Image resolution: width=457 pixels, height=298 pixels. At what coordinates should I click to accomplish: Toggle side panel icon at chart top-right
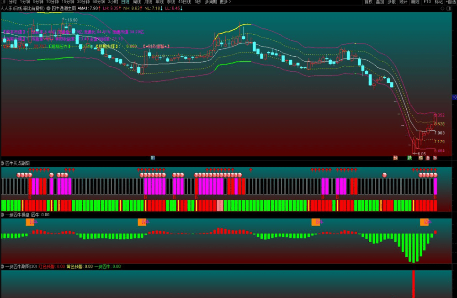[x=449, y=9]
